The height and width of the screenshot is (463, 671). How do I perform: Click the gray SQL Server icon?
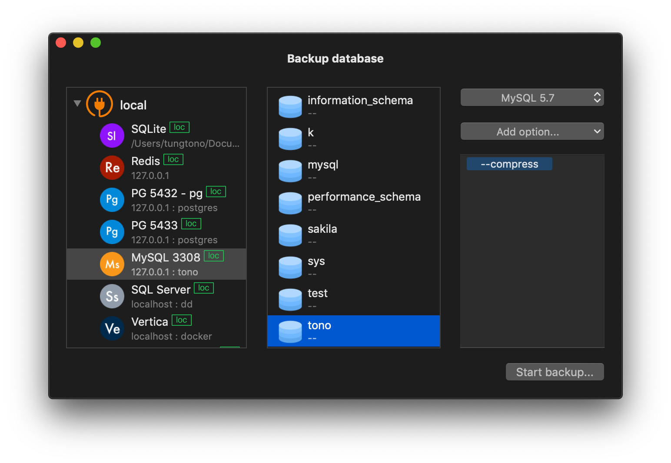(112, 296)
